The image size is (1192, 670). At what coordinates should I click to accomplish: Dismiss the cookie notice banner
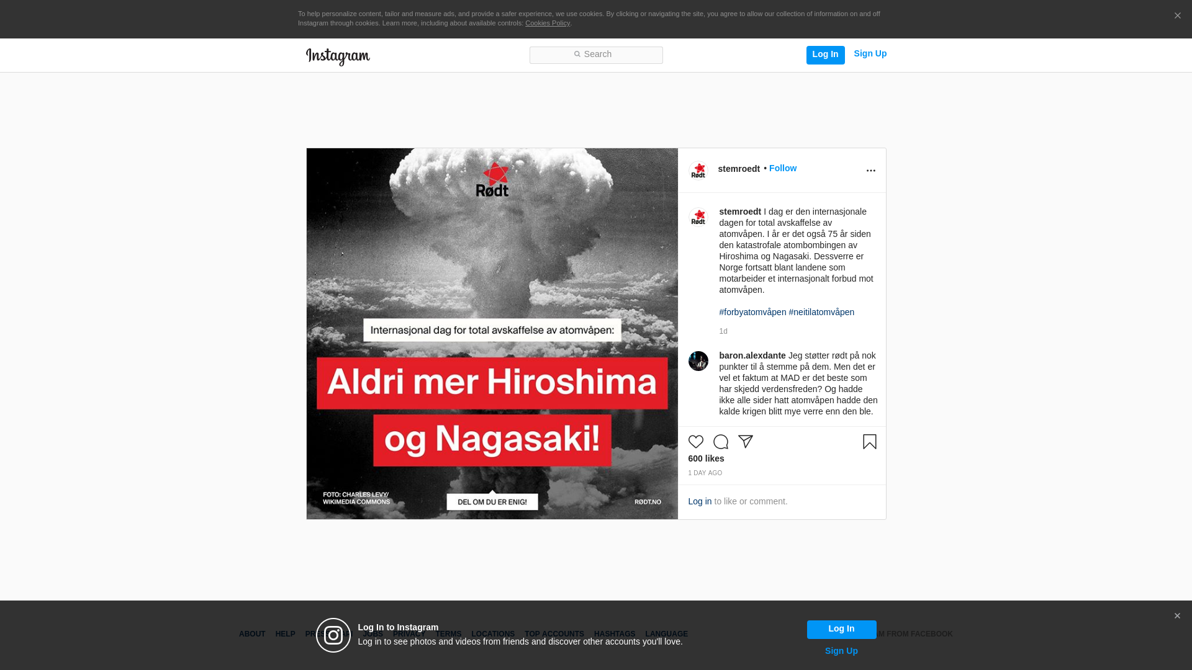click(1177, 16)
